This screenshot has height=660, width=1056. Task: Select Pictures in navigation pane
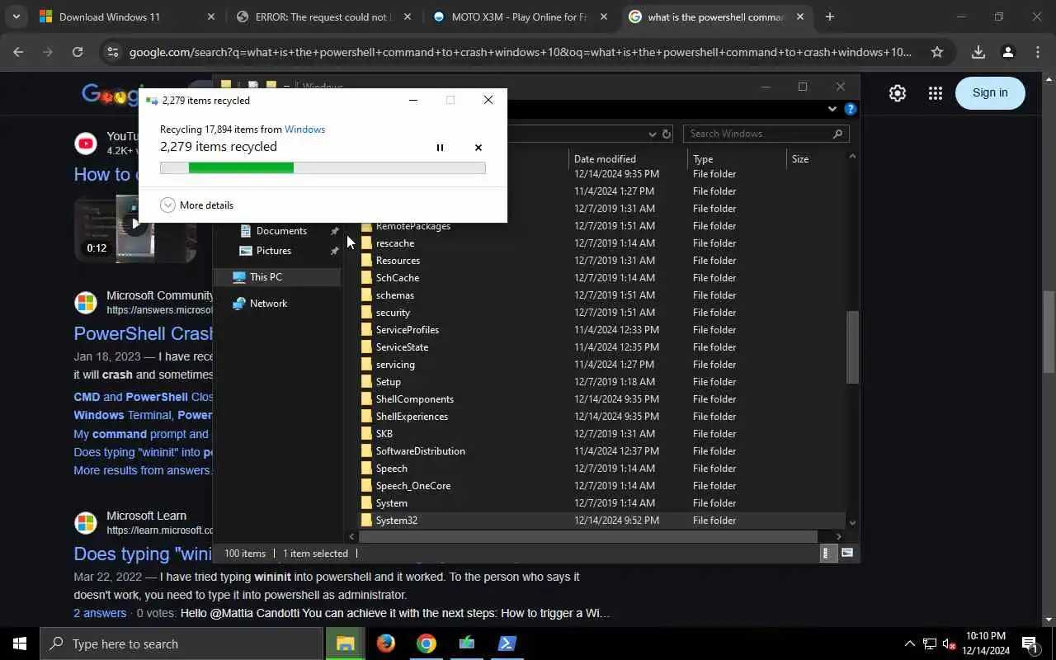tap(273, 251)
